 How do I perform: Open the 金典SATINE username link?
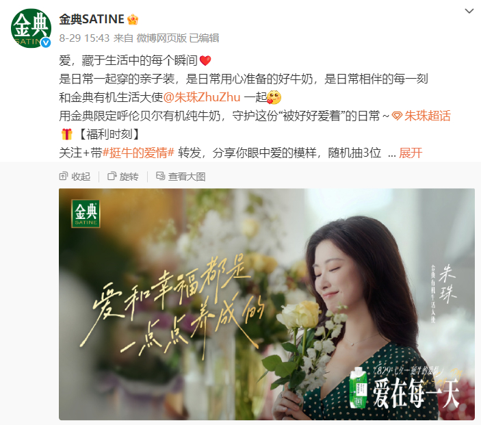(x=92, y=19)
